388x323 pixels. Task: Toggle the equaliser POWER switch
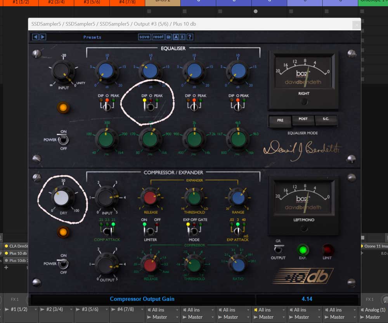(63, 139)
